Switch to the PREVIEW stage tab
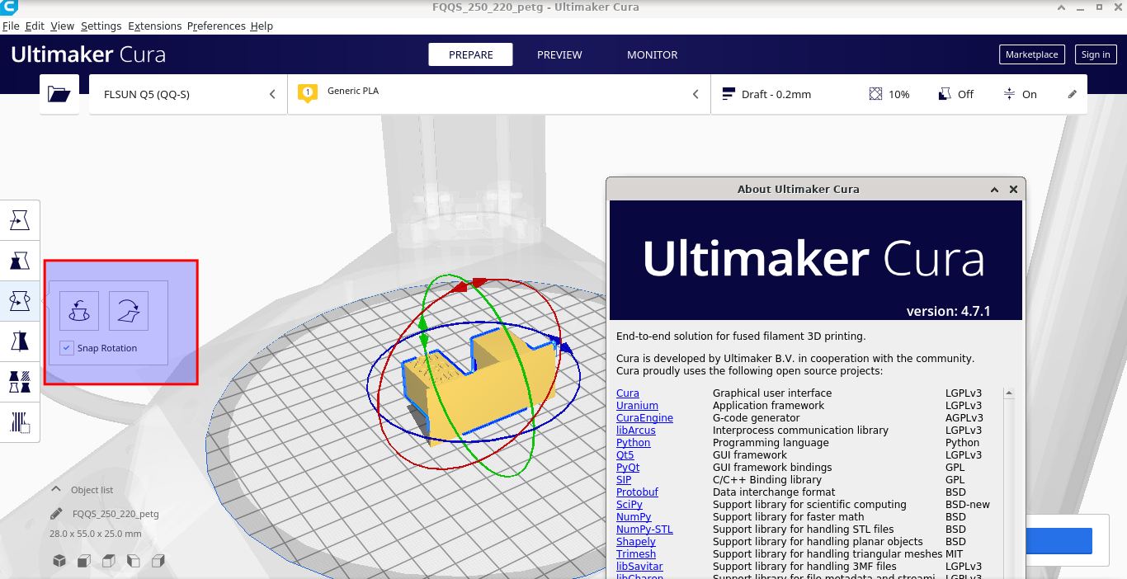The image size is (1127, 579). [559, 54]
